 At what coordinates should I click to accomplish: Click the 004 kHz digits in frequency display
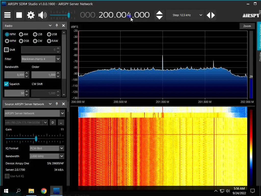point(124,15)
